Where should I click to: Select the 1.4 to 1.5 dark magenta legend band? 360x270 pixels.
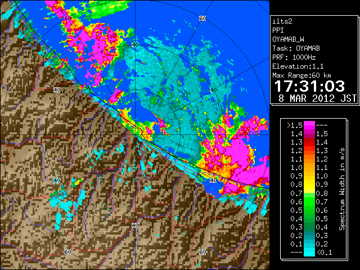tap(309, 134)
